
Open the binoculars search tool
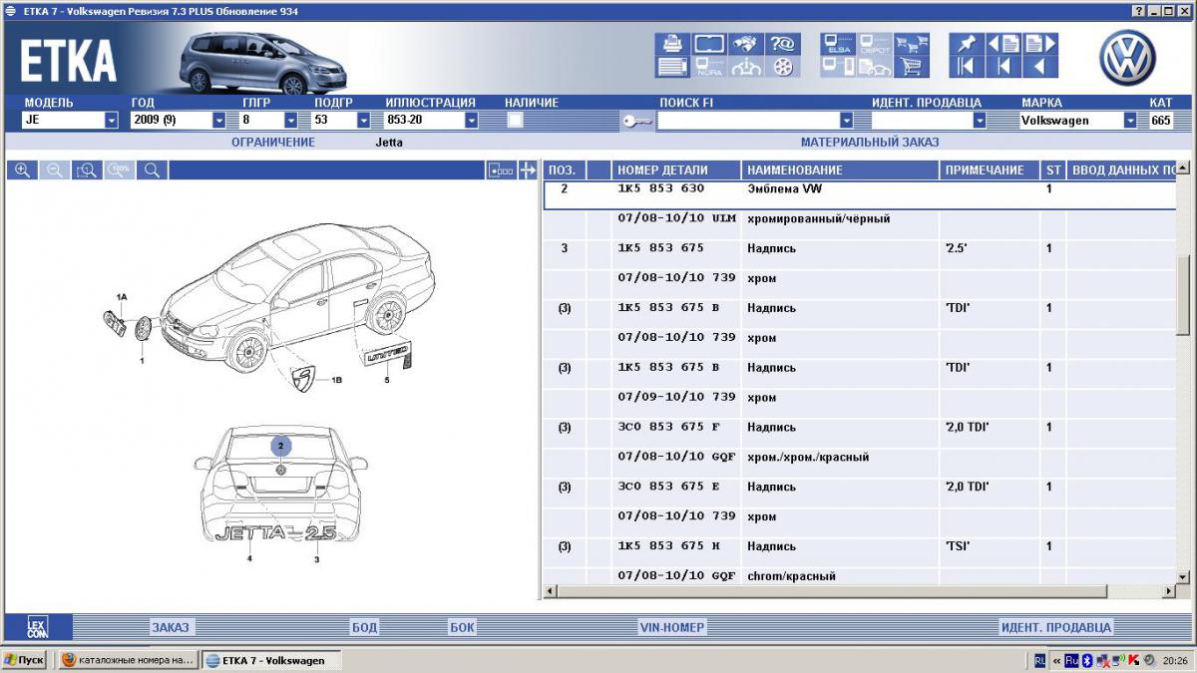[744, 44]
